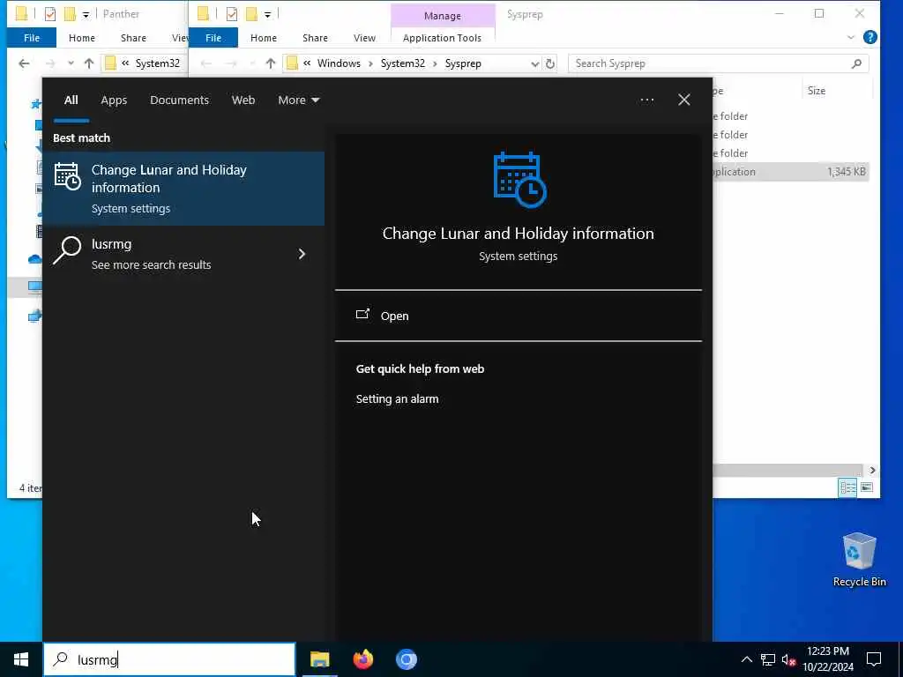Launch Firefox from the taskbar

362,659
